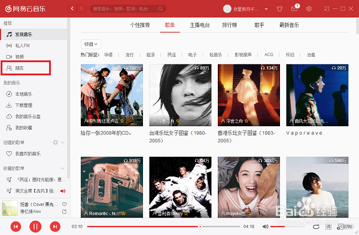This screenshot has height=235, width=359.
Task: Switch to mini mode icon
Action: coord(327,9)
